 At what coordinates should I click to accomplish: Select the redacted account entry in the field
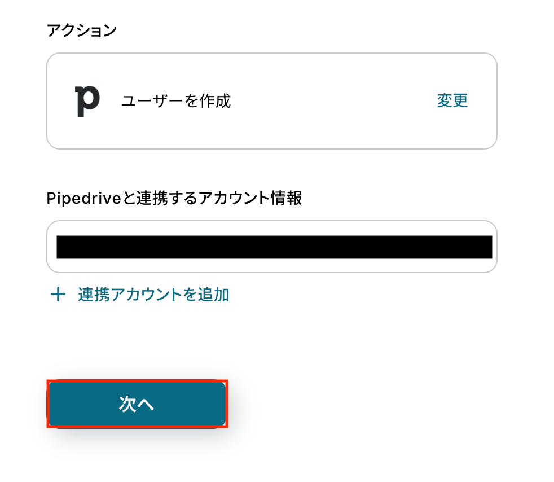pyautogui.click(x=274, y=247)
